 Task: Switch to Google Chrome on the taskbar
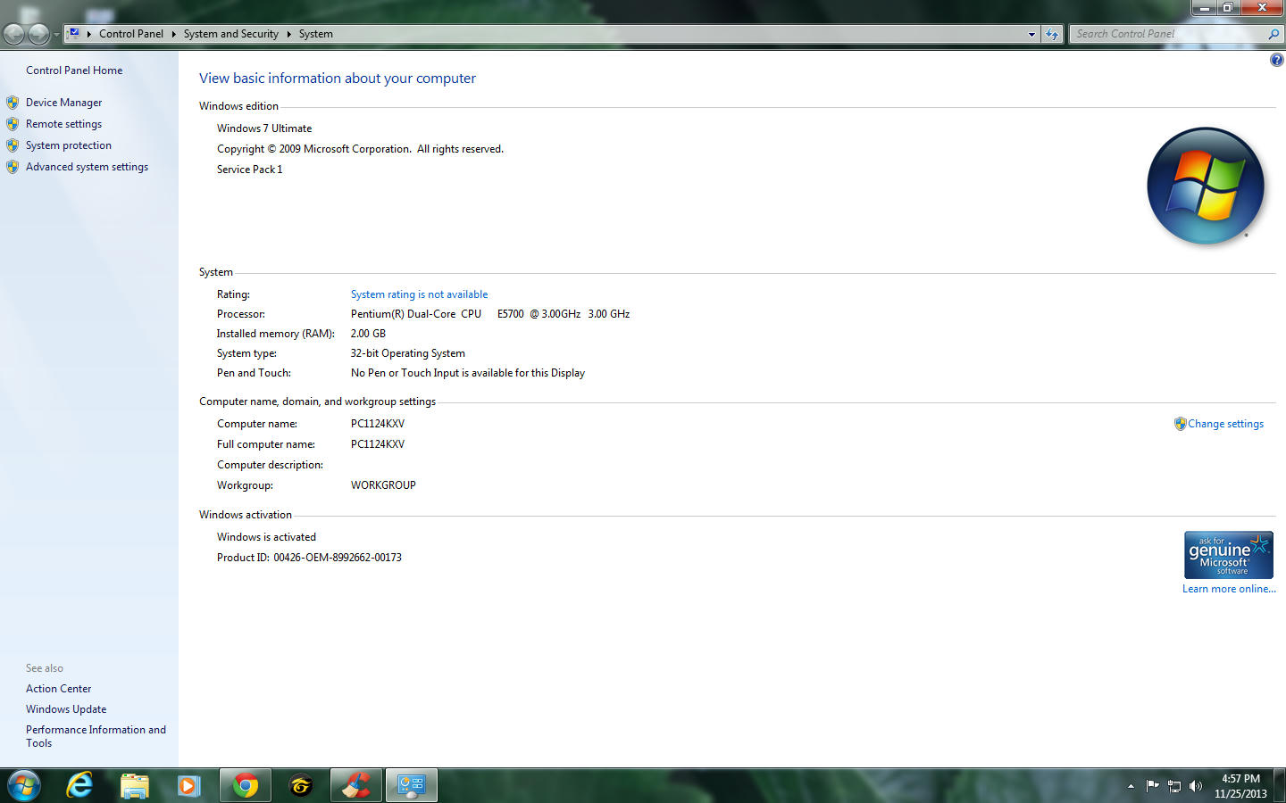tap(245, 785)
